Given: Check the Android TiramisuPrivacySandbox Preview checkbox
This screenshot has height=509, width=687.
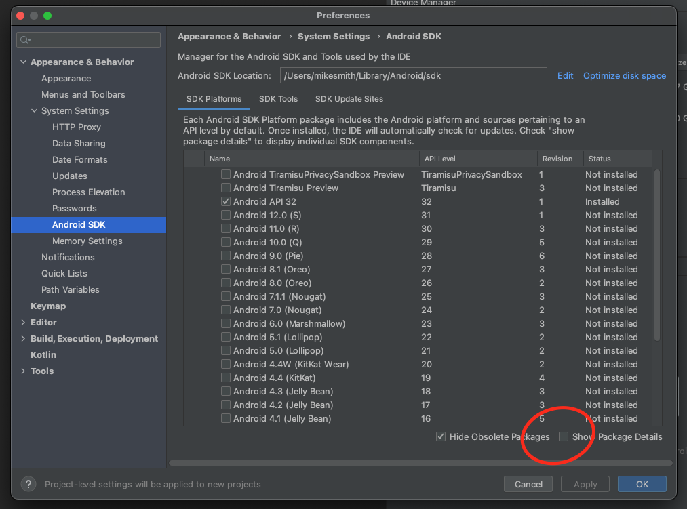Looking at the screenshot, I should 226,174.
